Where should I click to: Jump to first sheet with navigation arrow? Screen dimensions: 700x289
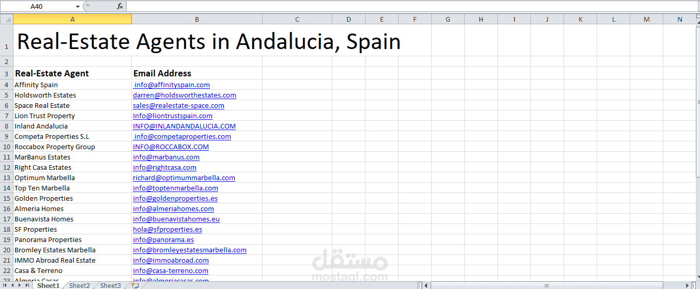tap(5, 285)
